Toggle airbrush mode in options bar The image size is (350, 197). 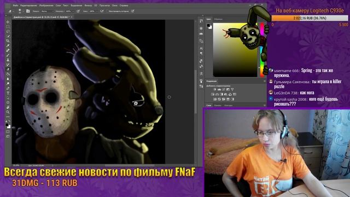point(102,11)
